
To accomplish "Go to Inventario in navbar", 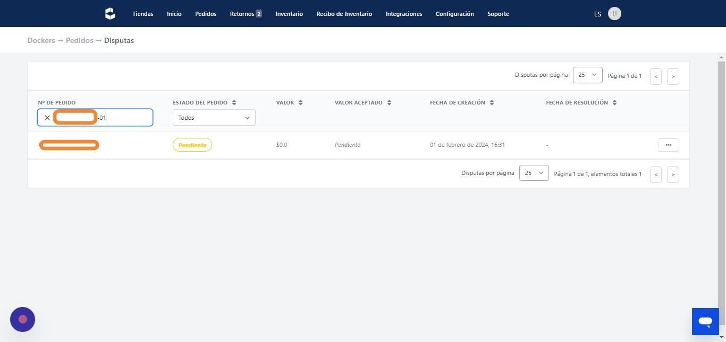I will click(x=289, y=14).
